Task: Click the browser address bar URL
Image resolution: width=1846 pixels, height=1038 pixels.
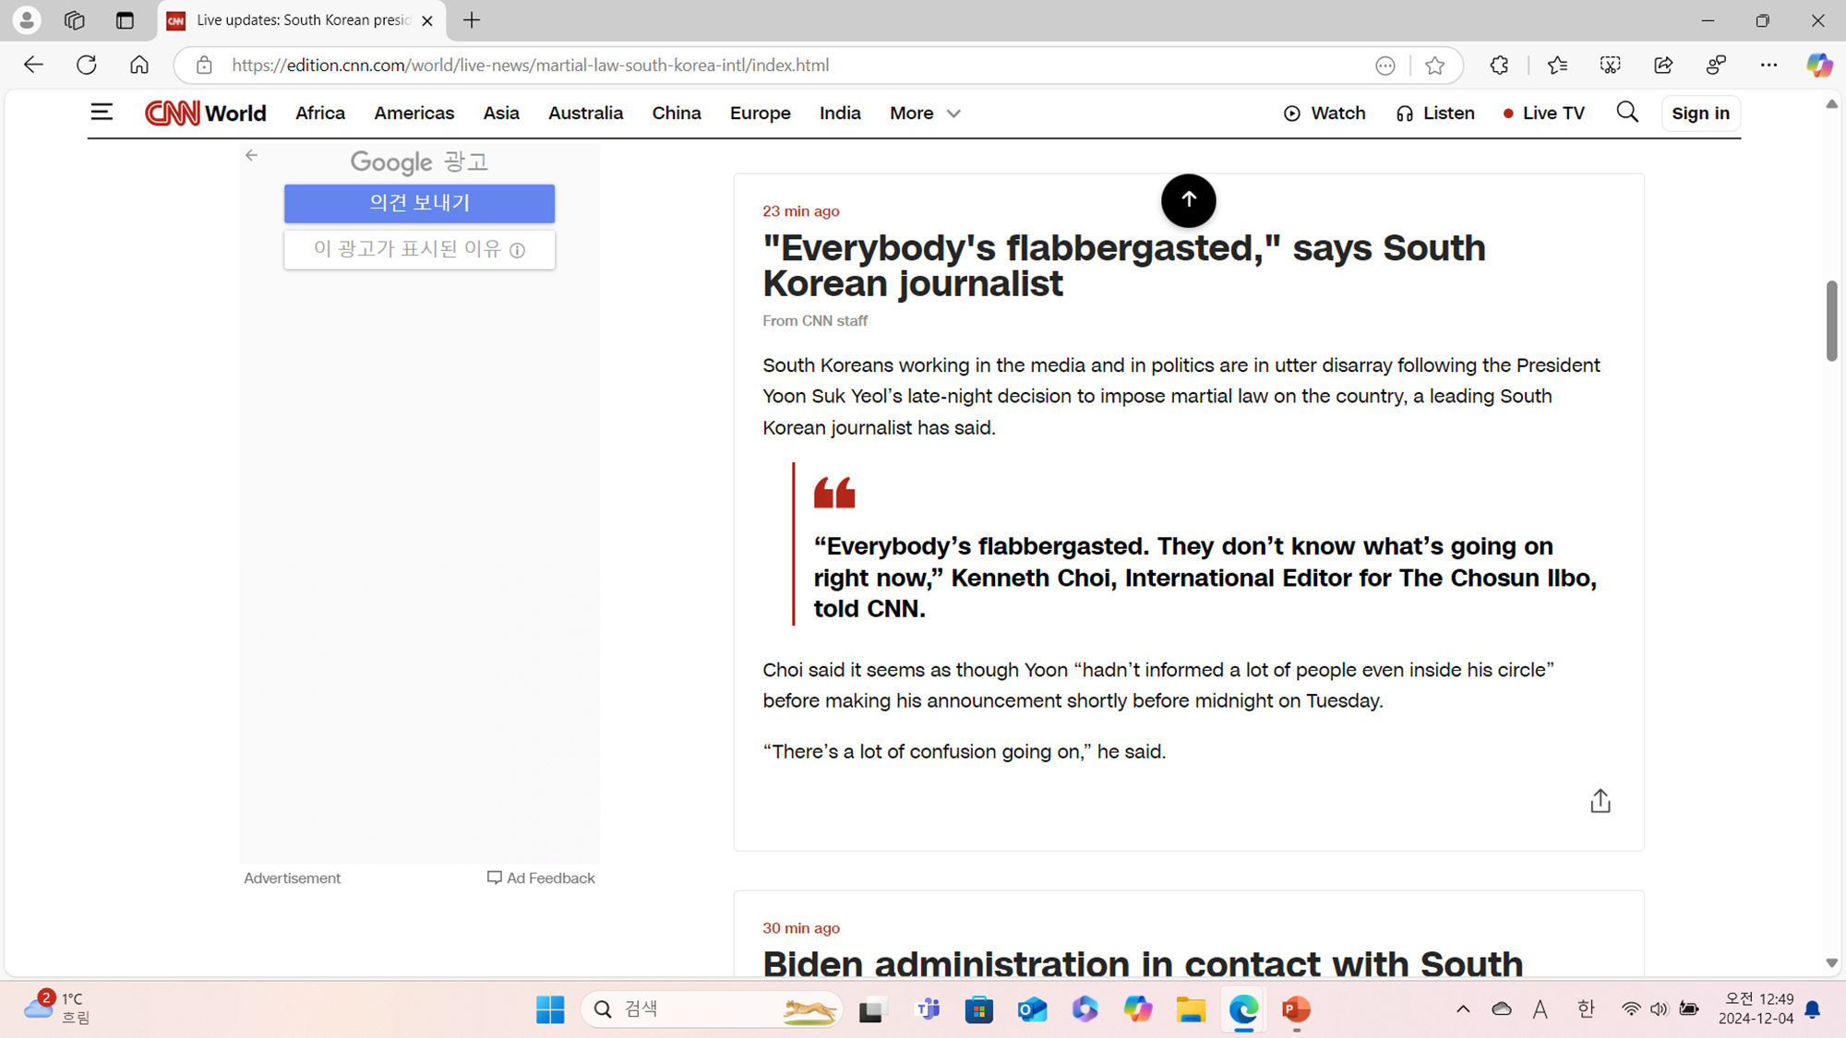Action: coord(530,66)
